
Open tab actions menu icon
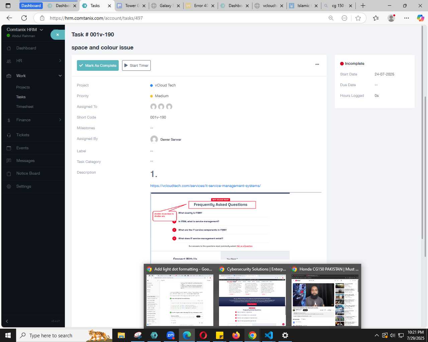(8, 6)
